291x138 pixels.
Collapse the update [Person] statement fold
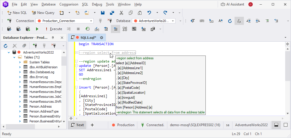point(76,66)
